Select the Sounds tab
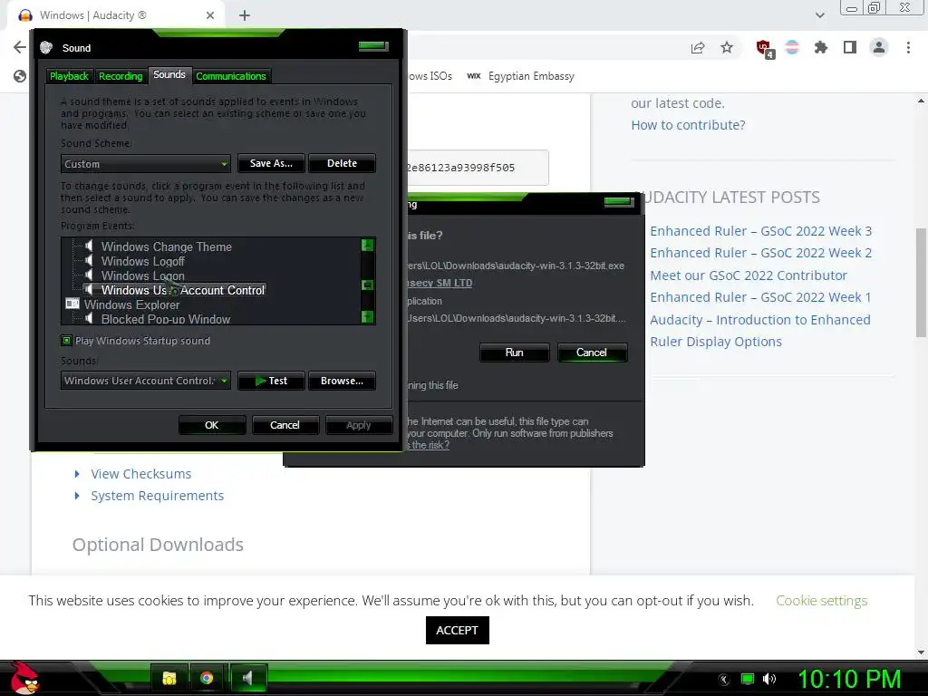 click(x=169, y=74)
